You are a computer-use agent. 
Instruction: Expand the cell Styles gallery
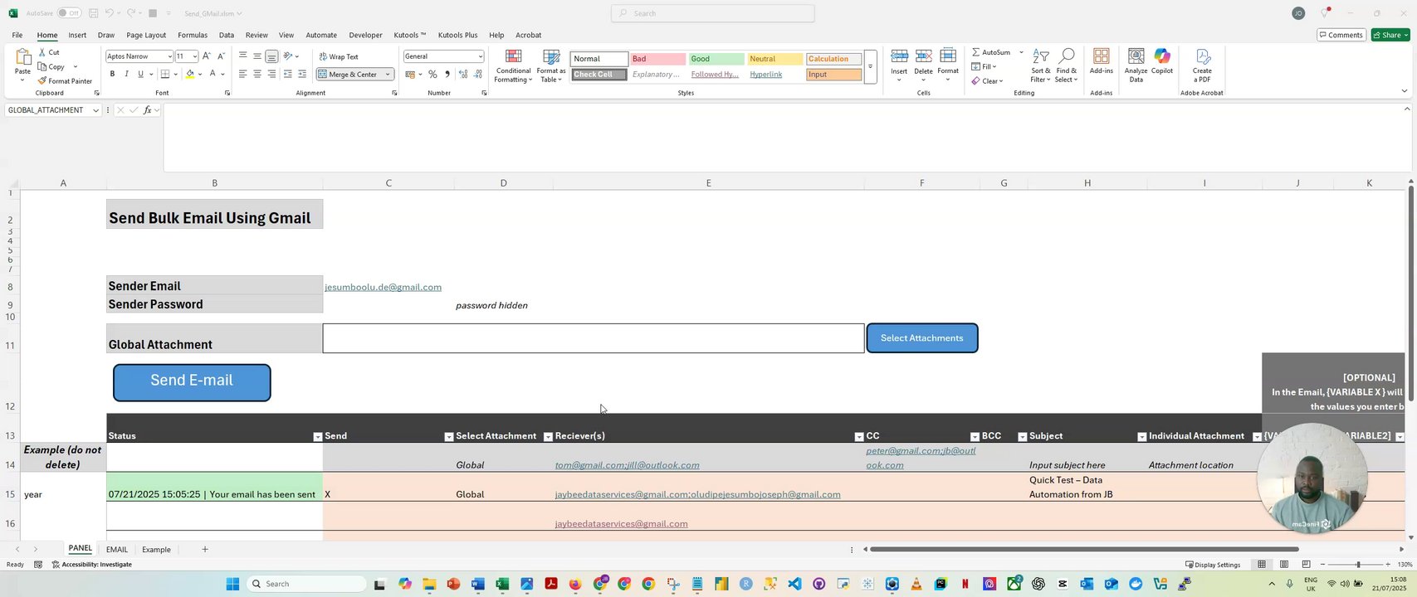coord(870,66)
